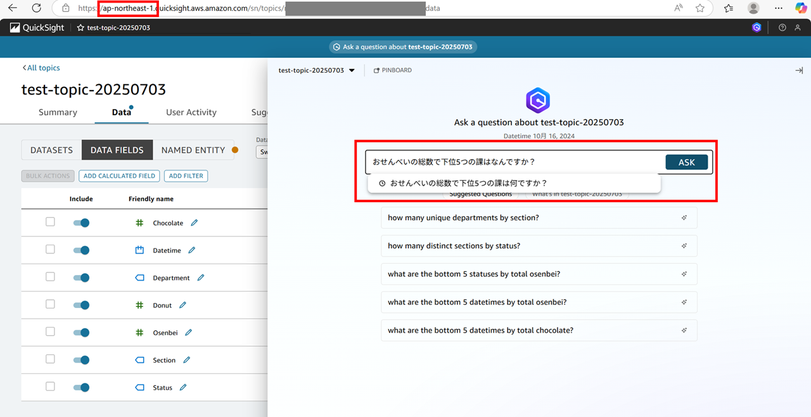Ask 'how many unique departments by section?'
811x417 pixels.
[539, 217]
